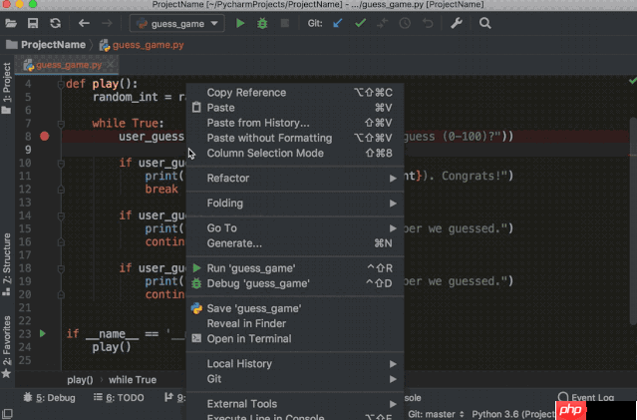Expand the Git submenu in context menu
The image size is (637, 420).
pos(295,379)
